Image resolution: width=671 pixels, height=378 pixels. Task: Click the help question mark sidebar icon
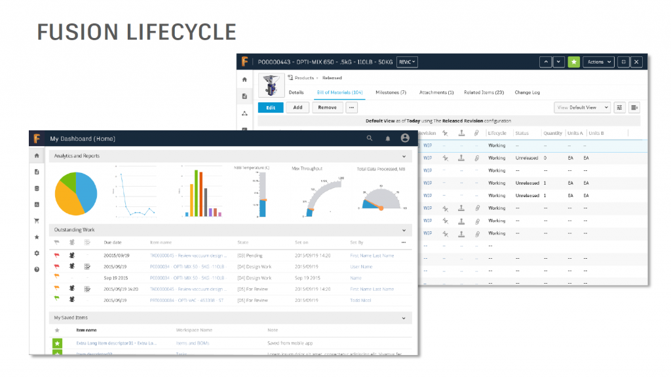click(x=37, y=269)
